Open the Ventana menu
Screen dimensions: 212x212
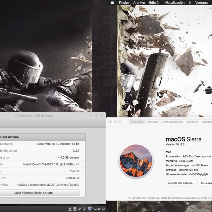pyautogui.click(x=201, y=3)
